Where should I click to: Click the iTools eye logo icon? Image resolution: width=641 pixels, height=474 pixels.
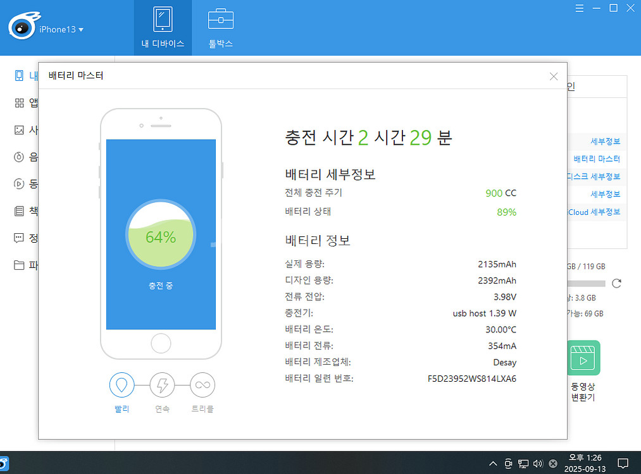23,27
